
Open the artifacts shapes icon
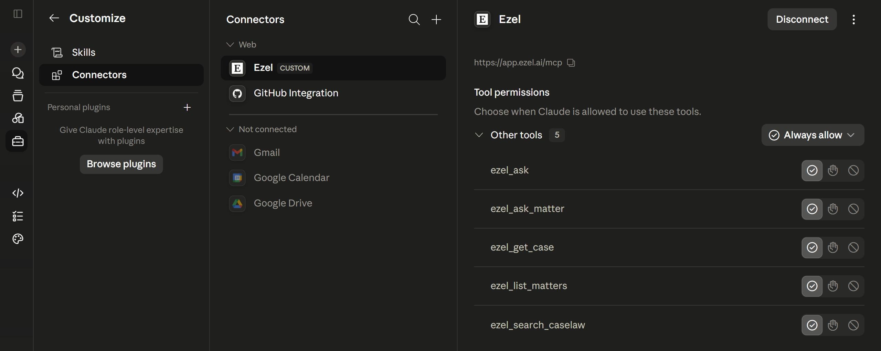(x=18, y=118)
